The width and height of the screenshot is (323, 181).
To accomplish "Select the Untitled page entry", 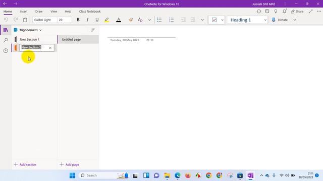I will coord(78,39).
